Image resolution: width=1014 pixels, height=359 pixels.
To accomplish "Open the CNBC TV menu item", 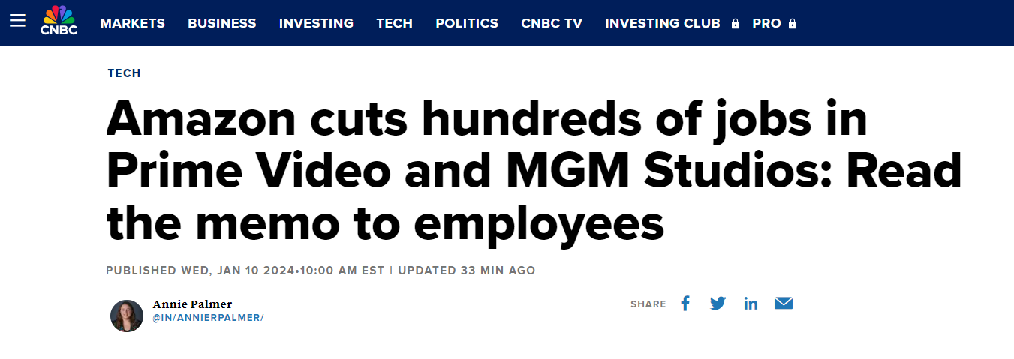I will click(x=551, y=23).
